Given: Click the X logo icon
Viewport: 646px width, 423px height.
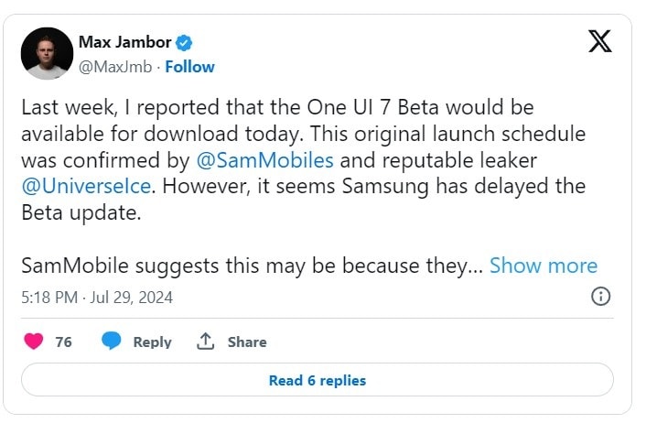Looking at the screenshot, I should [x=599, y=41].
